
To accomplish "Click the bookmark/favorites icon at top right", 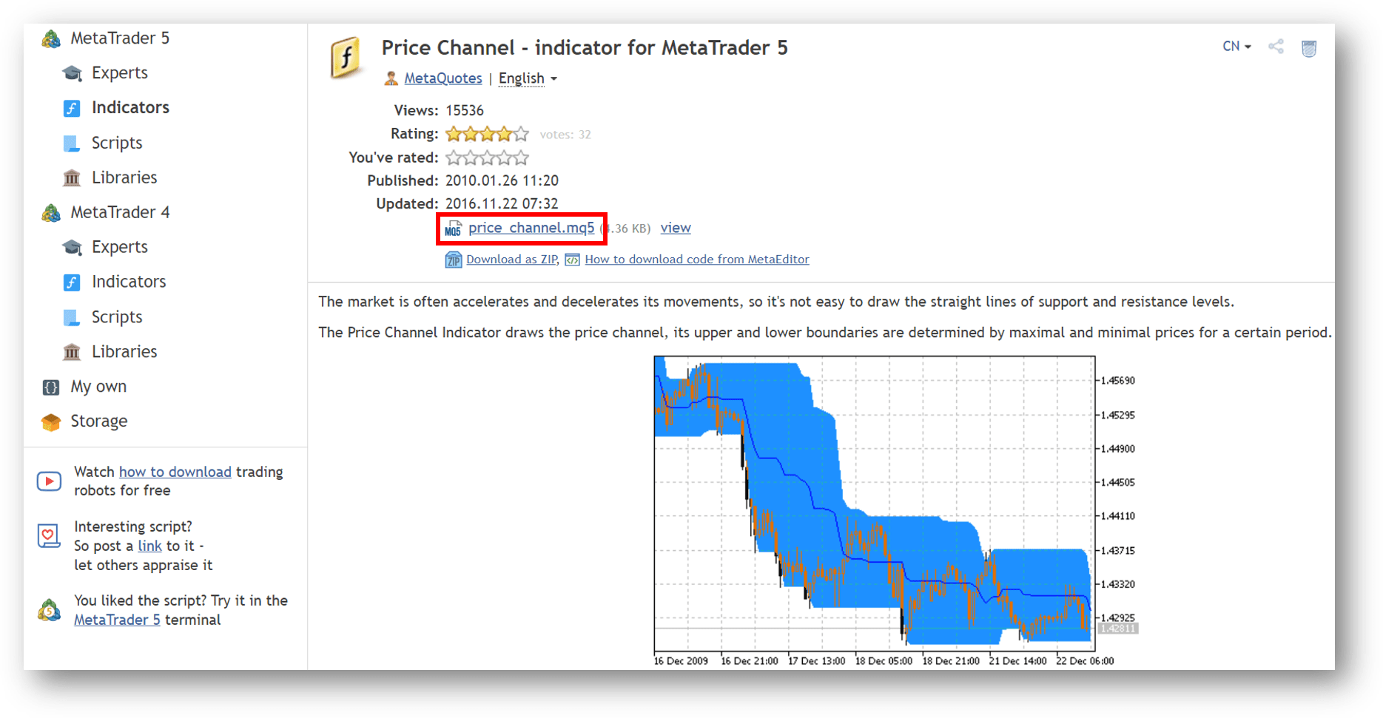I will click(x=1309, y=48).
